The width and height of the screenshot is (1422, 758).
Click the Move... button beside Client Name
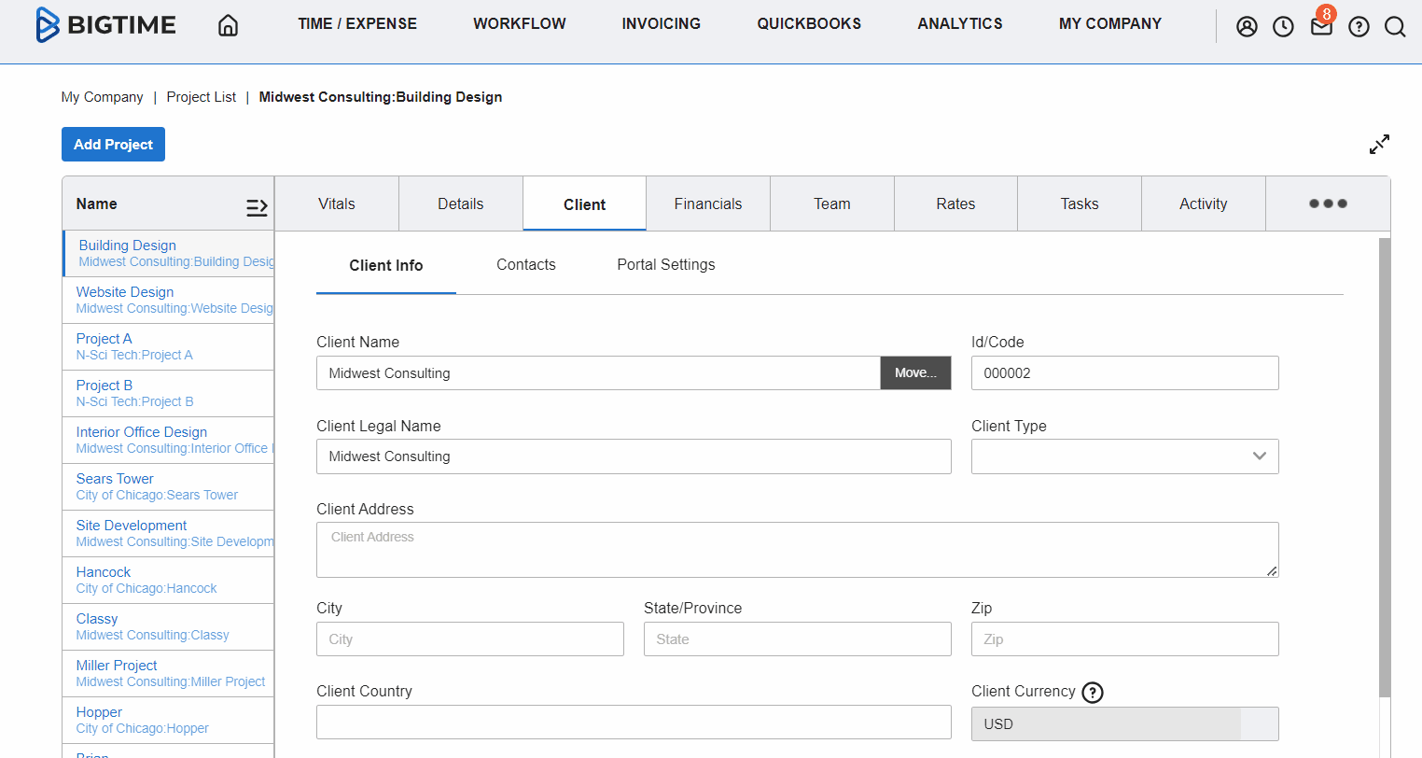915,372
